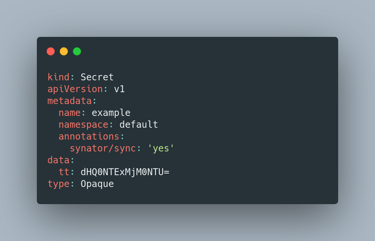The width and height of the screenshot is (375, 241).
Task: Click the 'Opaque' type value
Action: (97, 184)
